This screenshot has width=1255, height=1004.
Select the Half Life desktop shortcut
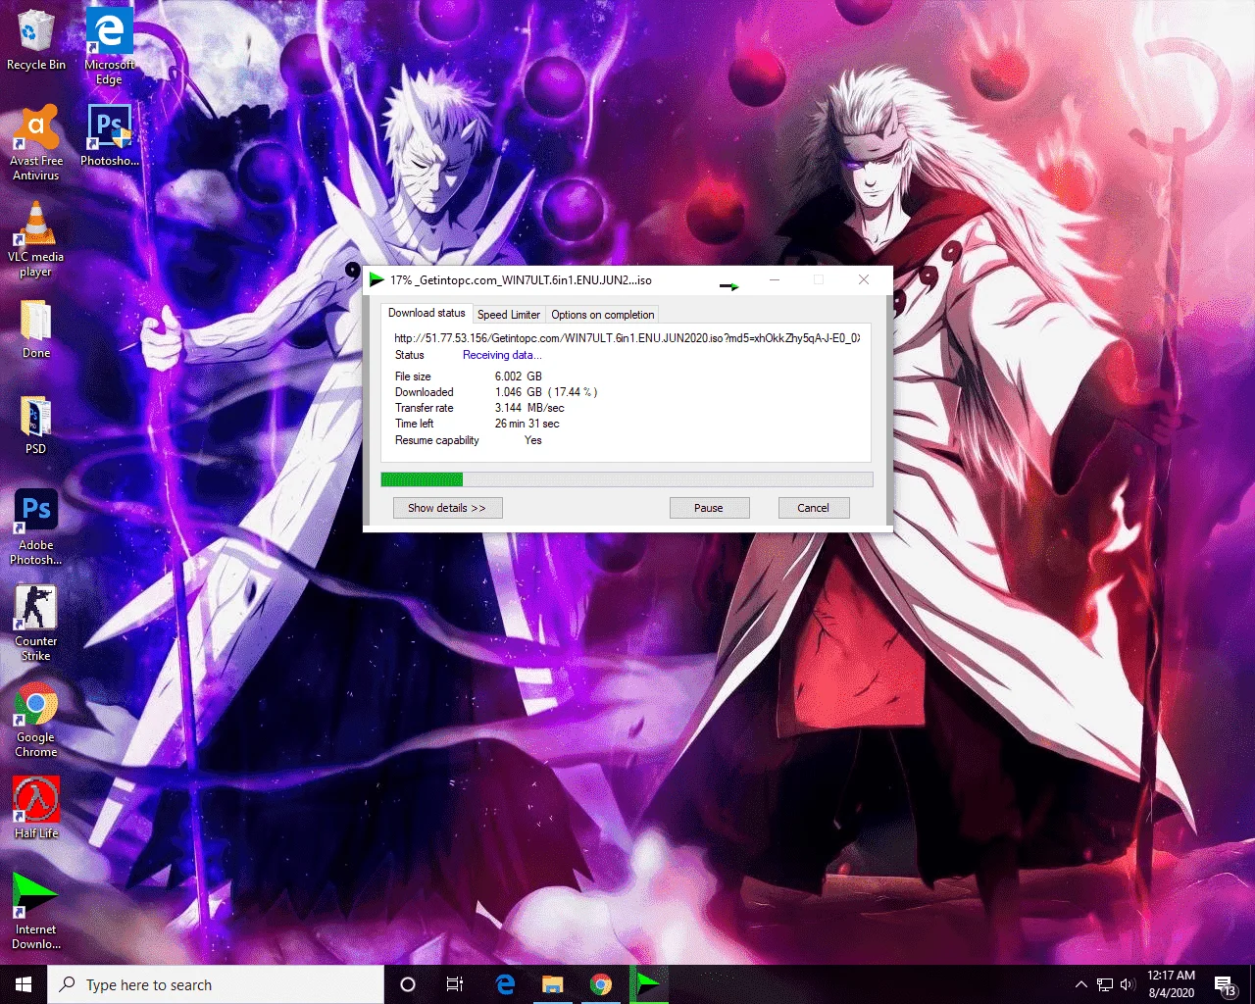36,808
